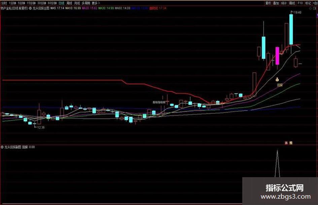Viewport: 318px width, 205px height.
Task: Select the 30分钟 period tab
Action: (42, 3)
